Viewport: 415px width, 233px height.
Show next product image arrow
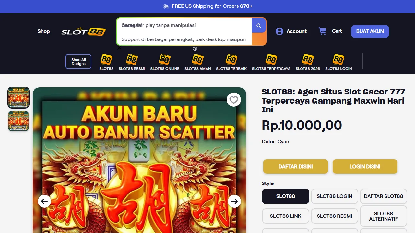(x=234, y=201)
